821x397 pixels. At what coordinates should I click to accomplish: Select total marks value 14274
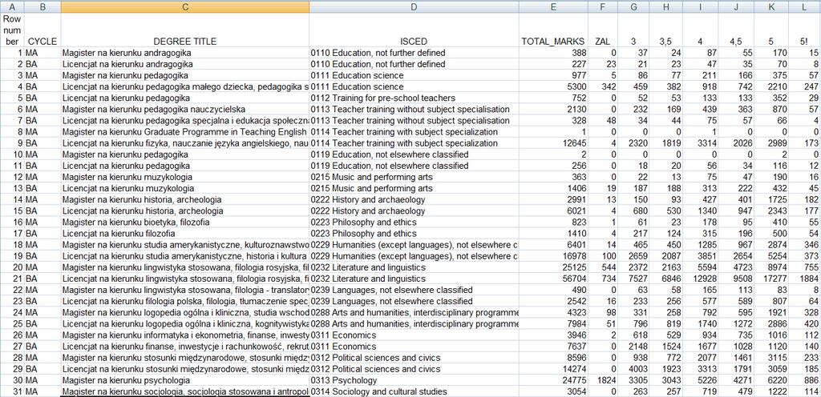(553, 369)
